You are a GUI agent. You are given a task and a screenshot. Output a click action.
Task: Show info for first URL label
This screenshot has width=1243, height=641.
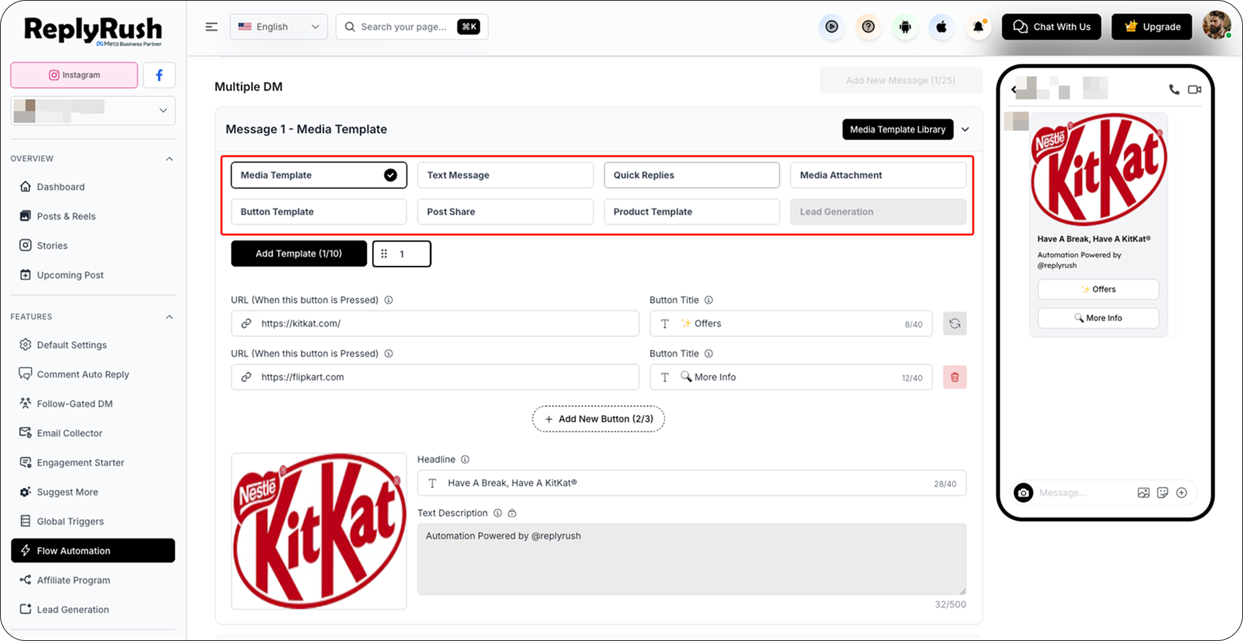[x=389, y=300]
